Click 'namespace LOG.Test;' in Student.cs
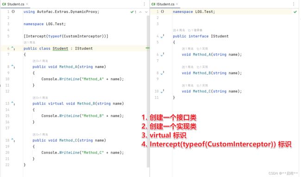301x177 pixels. [45, 24]
